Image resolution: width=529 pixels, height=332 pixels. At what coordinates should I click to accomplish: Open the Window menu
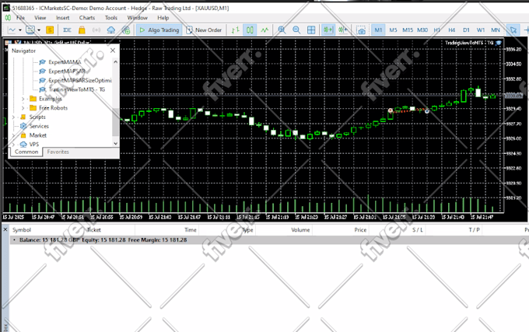pos(138,18)
